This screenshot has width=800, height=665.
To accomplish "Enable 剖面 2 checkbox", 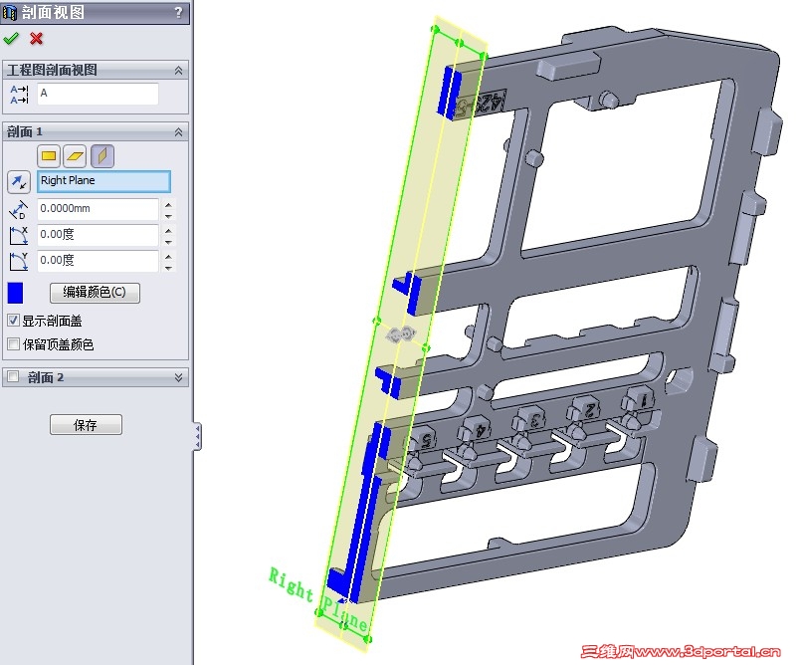I will tap(13, 376).
